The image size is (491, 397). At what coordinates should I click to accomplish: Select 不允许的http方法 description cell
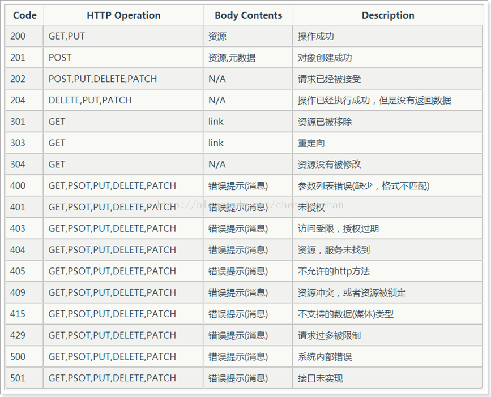[388, 271]
